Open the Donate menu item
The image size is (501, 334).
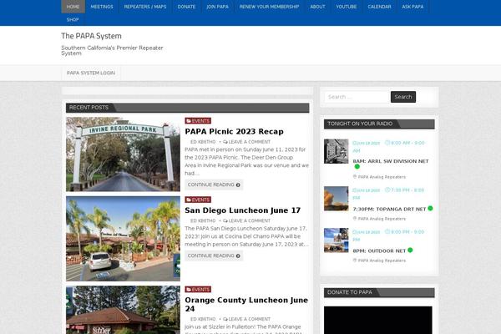[x=186, y=7]
